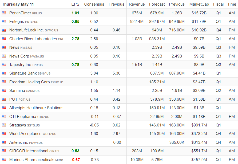The width and height of the screenshot is (238, 164).
Task: Select the $15.72B market cap cell
Action: (199, 13)
